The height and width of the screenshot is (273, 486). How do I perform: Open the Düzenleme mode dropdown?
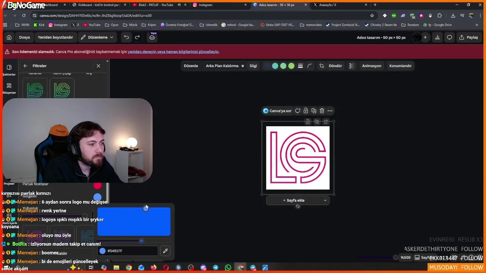click(97, 37)
